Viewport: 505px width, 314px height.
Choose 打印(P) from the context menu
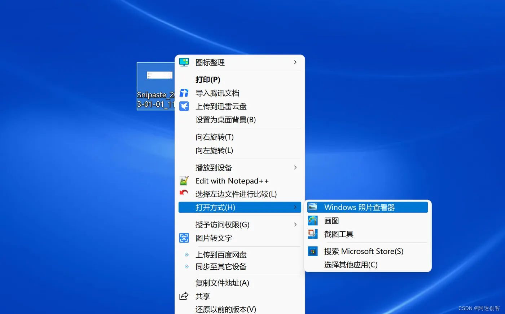pos(240,80)
